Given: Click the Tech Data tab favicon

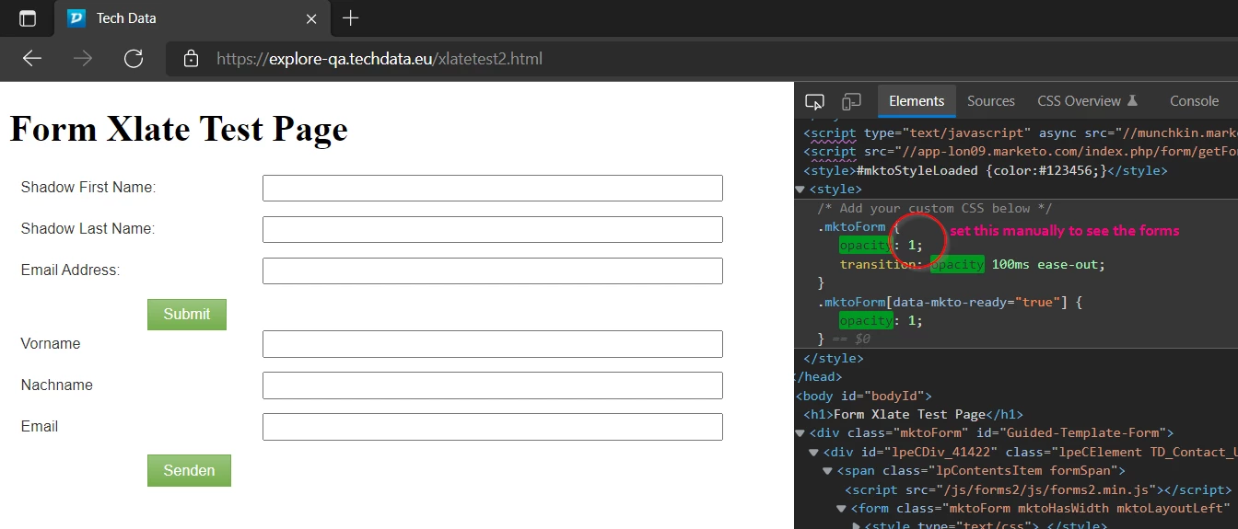Looking at the screenshot, I should [x=76, y=18].
